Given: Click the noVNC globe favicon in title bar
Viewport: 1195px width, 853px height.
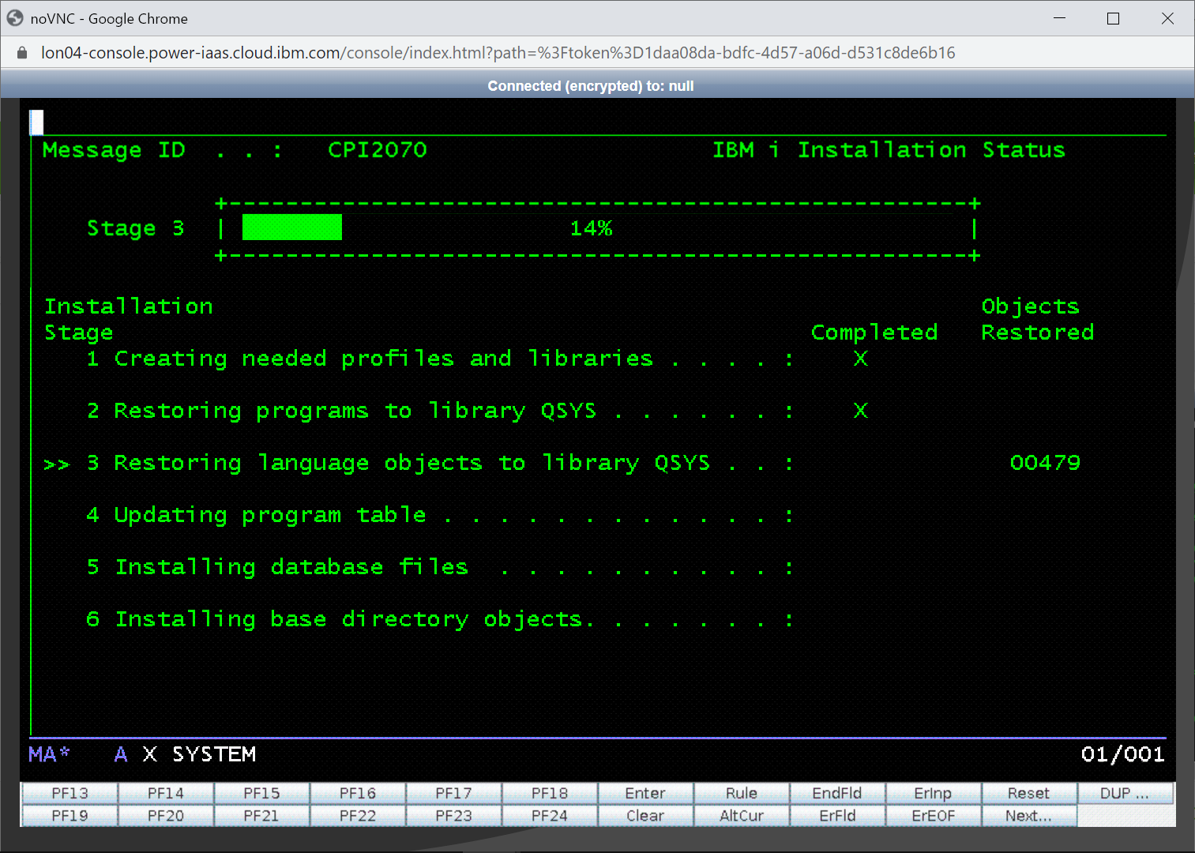Looking at the screenshot, I should pos(15,18).
